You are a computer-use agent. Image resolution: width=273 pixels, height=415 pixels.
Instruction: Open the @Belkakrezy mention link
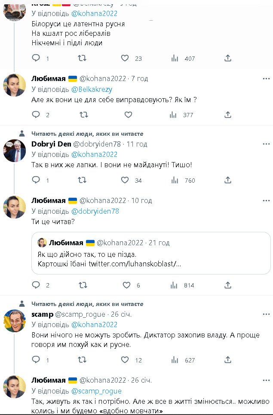92,89
